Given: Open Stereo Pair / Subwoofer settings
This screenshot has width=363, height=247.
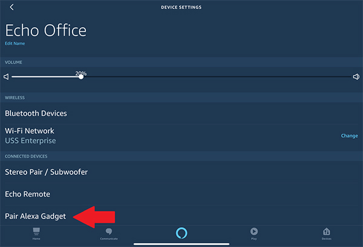Looking at the screenshot, I should [181, 172].
